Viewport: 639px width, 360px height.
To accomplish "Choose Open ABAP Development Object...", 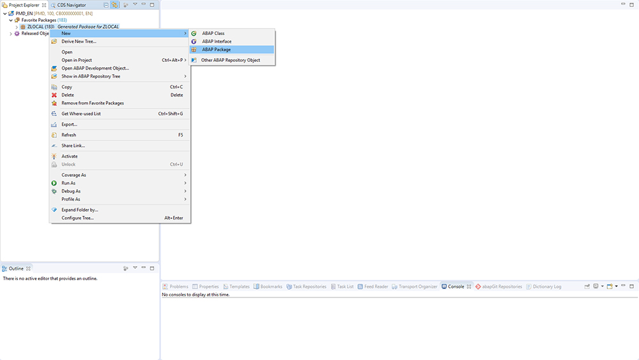I will tap(119, 68).
